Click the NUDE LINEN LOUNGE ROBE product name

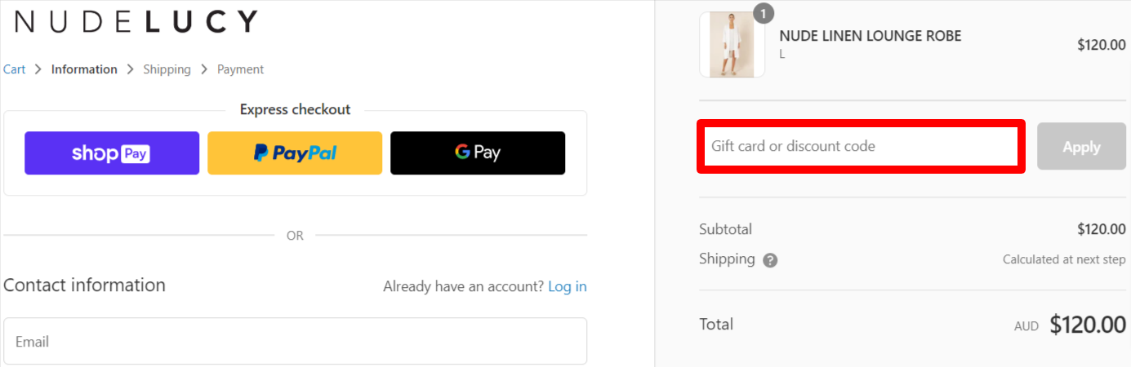[x=871, y=36]
